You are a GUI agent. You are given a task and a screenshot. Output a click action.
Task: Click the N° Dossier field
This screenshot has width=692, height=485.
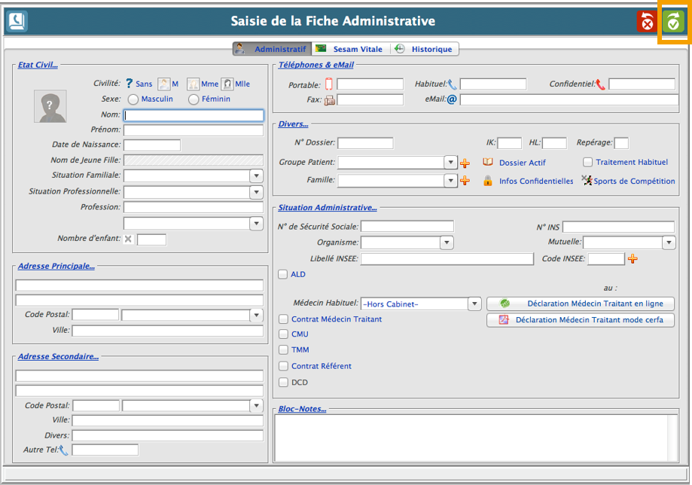coord(365,143)
